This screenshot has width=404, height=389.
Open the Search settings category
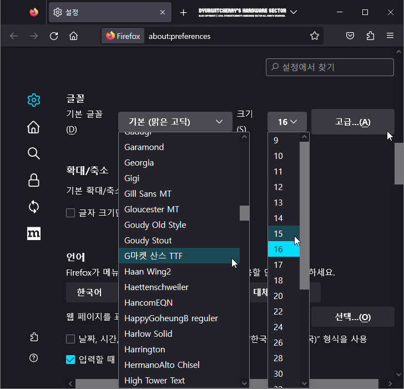click(x=34, y=153)
